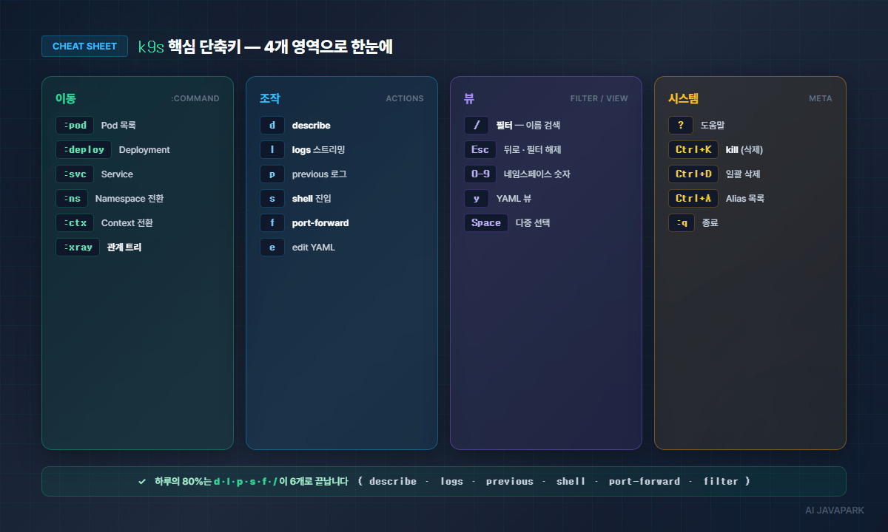Image resolution: width=888 pixels, height=532 pixels.
Task: Click the Space multi-select key badge
Action: point(485,223)
